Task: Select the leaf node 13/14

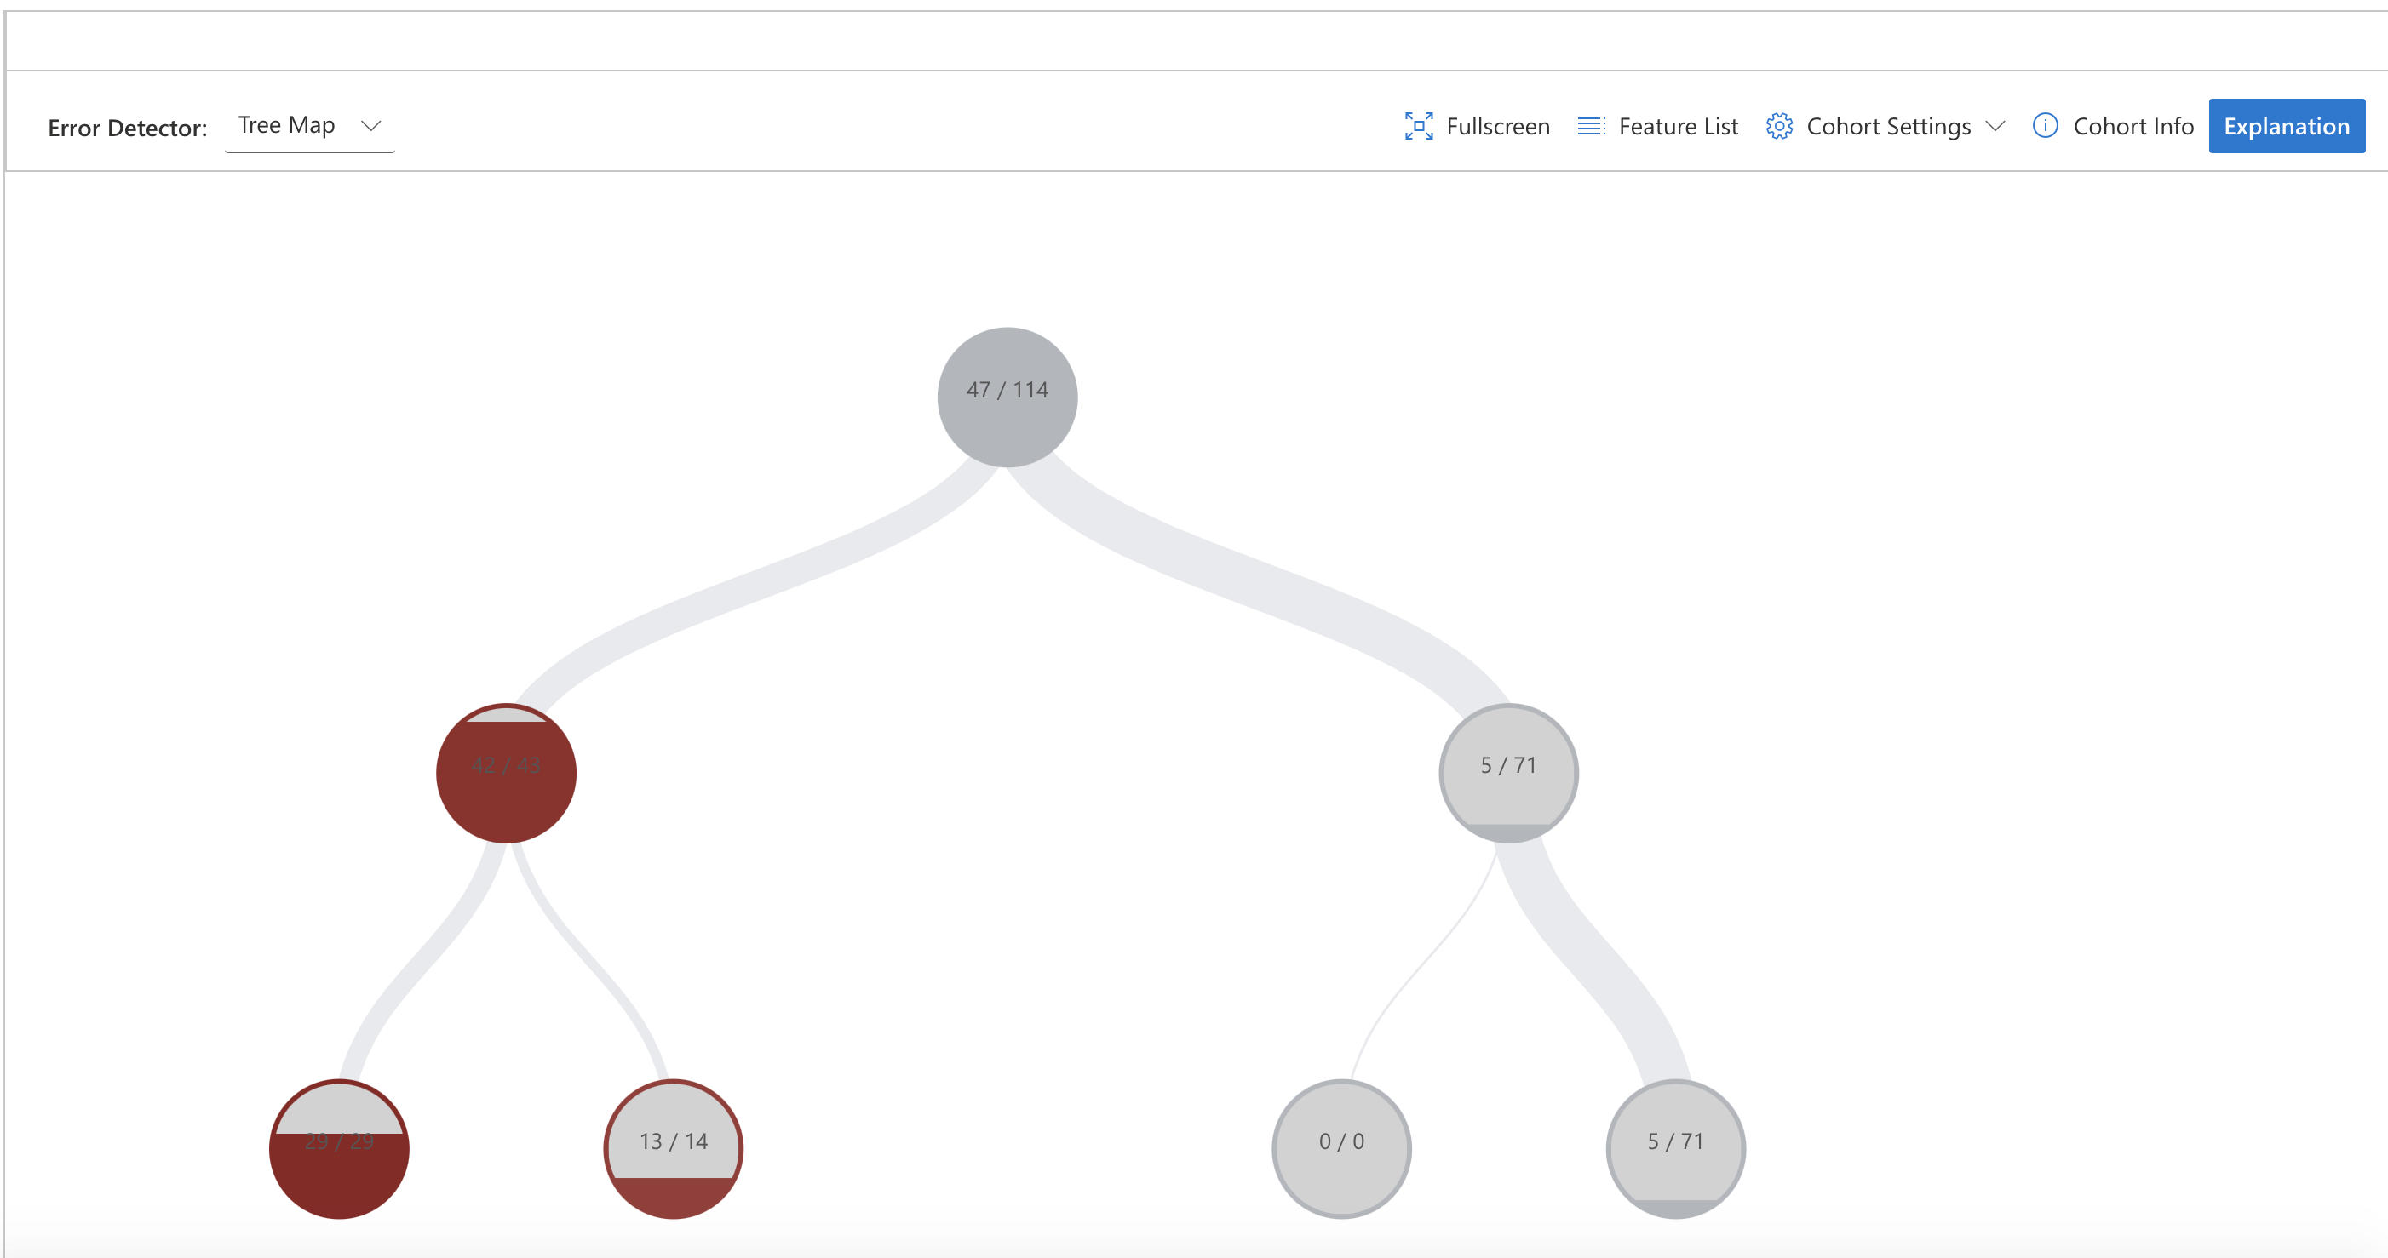Action: (672, 1146)
